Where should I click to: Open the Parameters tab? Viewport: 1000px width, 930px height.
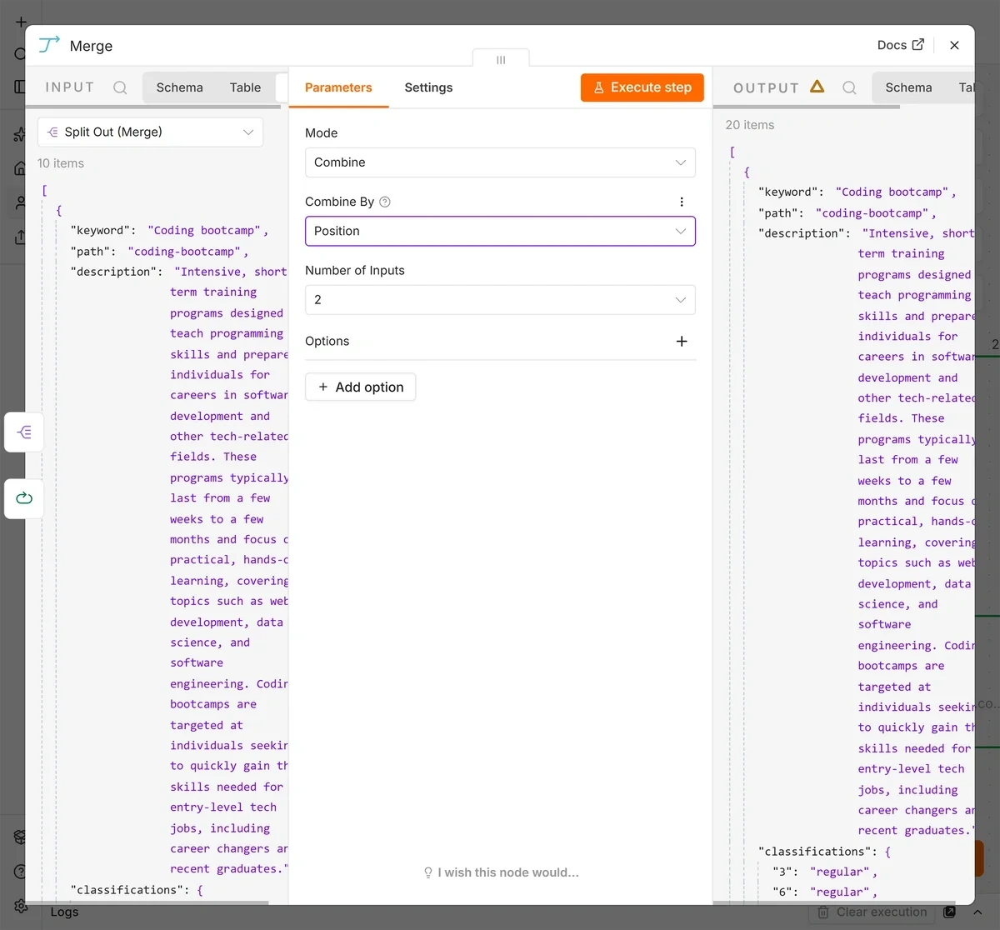tap(338, 87)
